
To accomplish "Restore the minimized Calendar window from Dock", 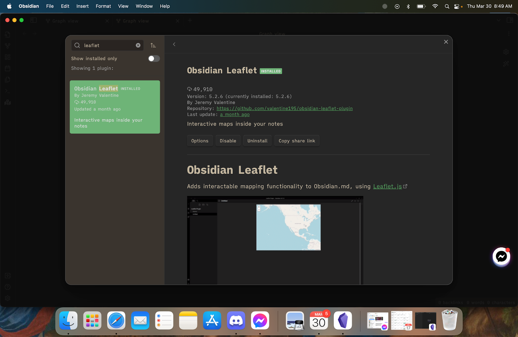I will pyautogui.click(x=401, y=320).
